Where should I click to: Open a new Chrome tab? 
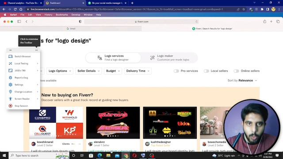coord(132,3)
